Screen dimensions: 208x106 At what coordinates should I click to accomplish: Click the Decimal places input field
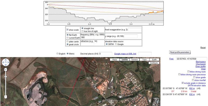pyautogui.click(x=106, y=54)
